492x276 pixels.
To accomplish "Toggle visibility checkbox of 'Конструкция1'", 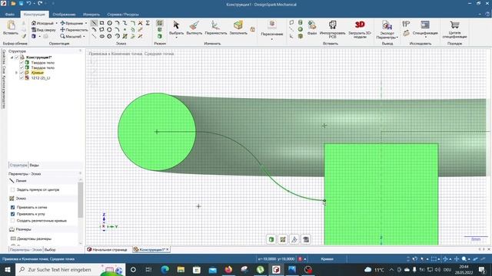I will pos(17,58).
